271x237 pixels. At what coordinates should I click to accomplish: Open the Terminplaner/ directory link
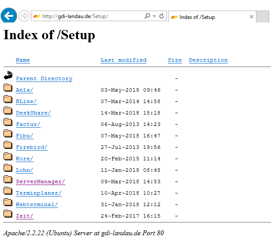(x=38, y=193)
